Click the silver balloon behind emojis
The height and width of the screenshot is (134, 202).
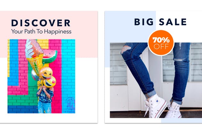(35, 75)
